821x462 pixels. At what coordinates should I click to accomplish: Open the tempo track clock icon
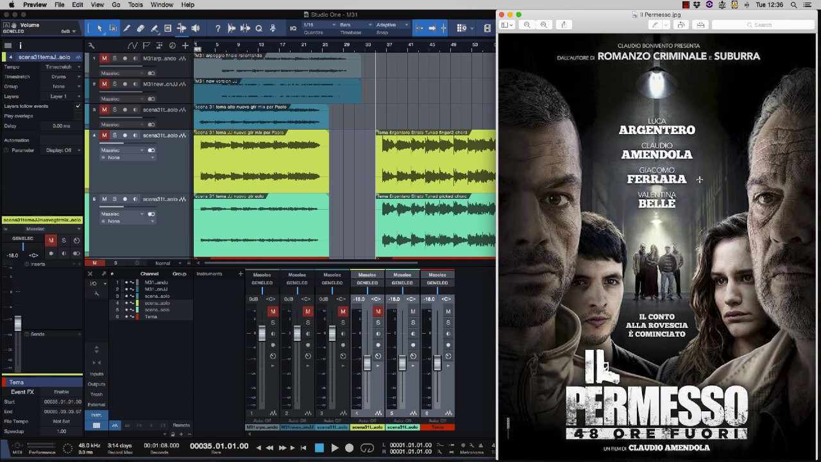tap(173, 46)
